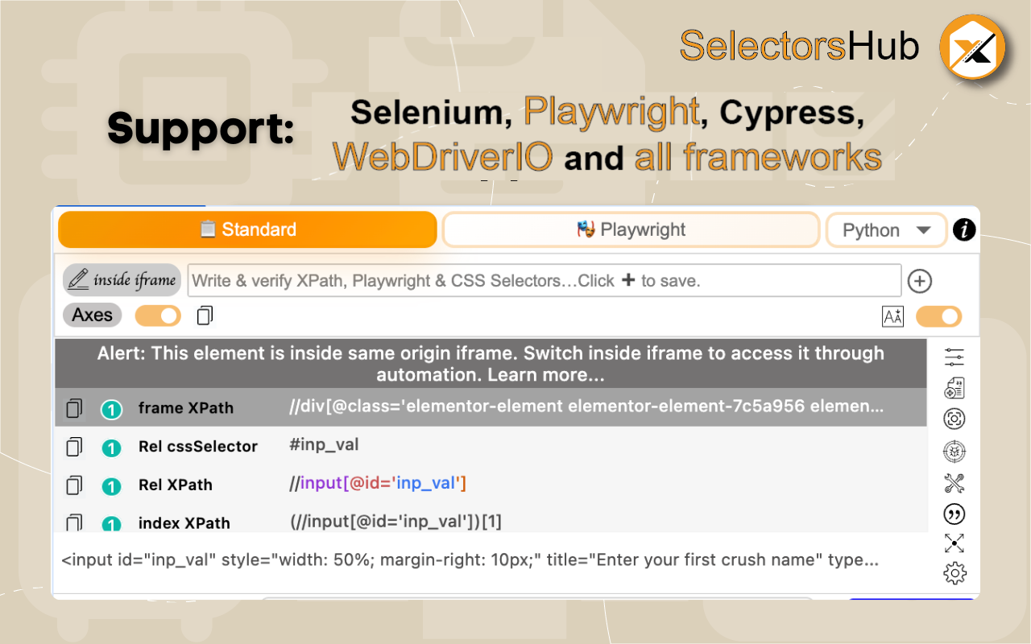Select the Standard tab
Viewport: 1031px width, 644px height.
pos(246,229)
